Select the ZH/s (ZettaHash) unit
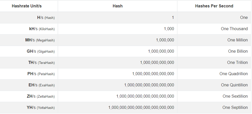This screenshot has width=252, height=114. coord(41,96)
